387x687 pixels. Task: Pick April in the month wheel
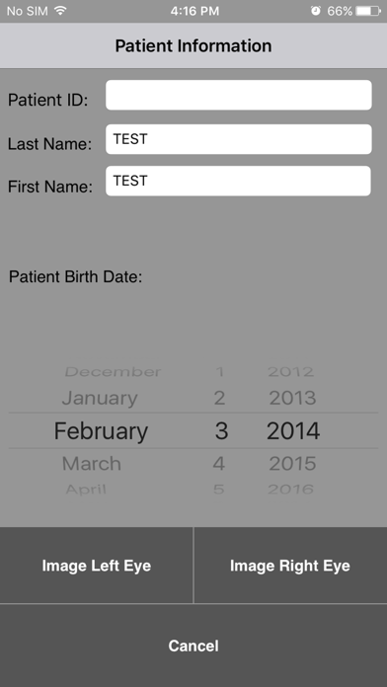click(86, 489)
